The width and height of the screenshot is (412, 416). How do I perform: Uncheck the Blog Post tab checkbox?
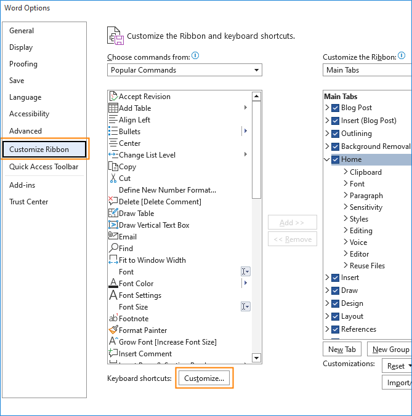click(335, 108)
